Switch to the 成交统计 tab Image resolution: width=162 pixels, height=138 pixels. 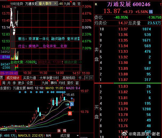tap(13, 78)
